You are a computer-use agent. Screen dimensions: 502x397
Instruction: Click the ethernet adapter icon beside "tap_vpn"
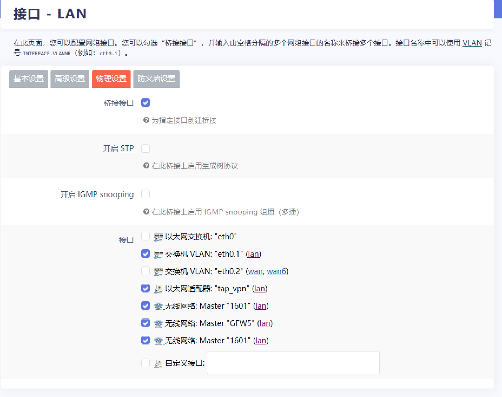coord(158,288)
